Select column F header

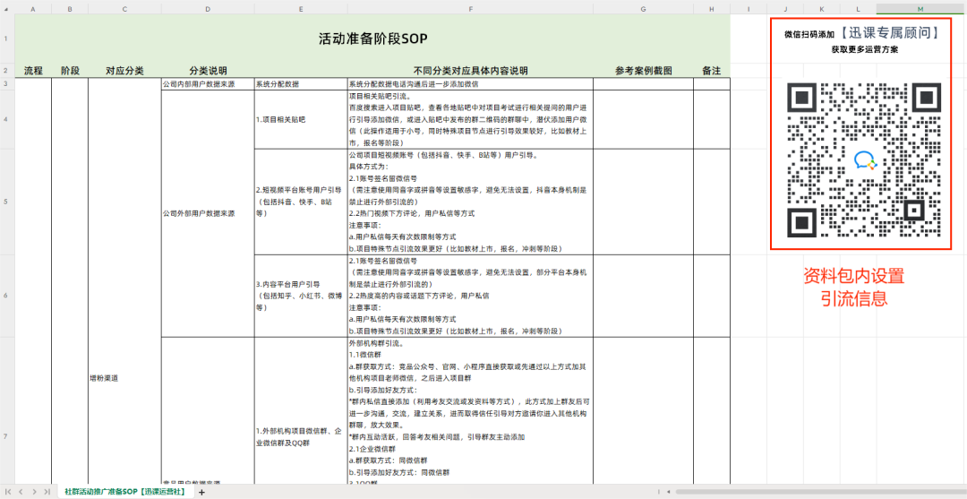471,9
